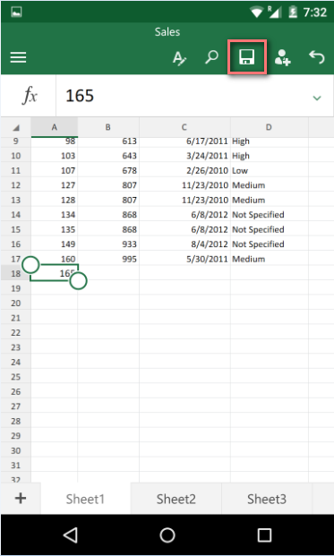Image resolution: width=334 pixels, height=556 pixels.
Task: Select cell containing 678
Action: [108, 170]
